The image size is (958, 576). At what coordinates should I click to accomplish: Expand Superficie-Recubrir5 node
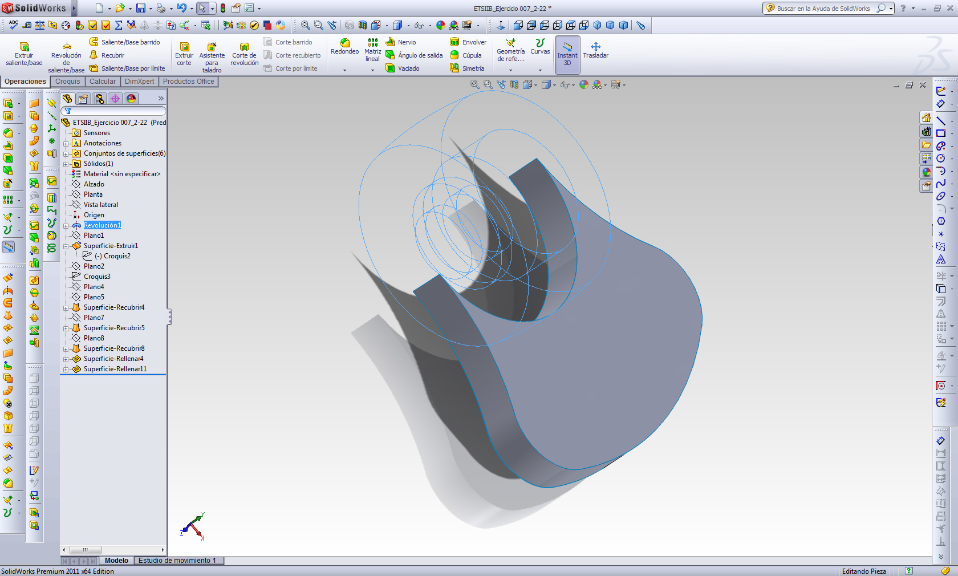click(x=66, y=328)
